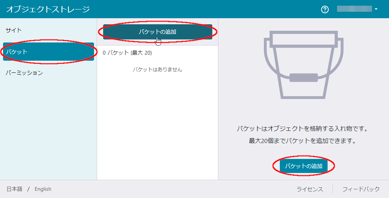
Task: Switch language to 日本語
Action: click(14, 189)
